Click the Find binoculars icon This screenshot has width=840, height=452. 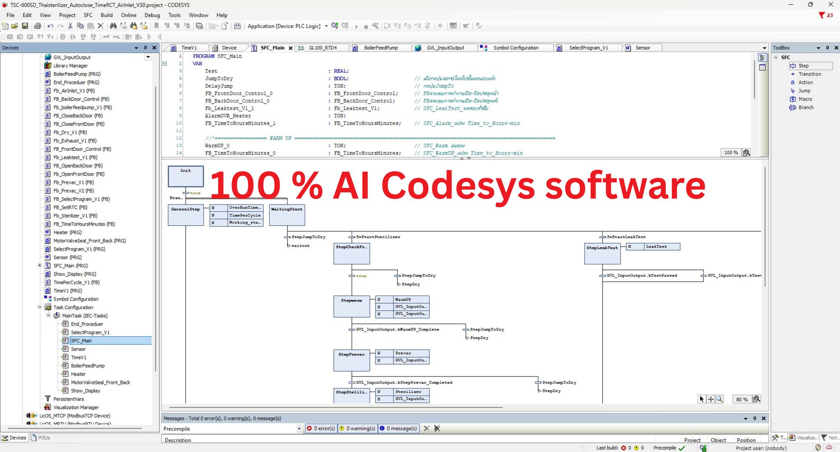coord(113,26)
